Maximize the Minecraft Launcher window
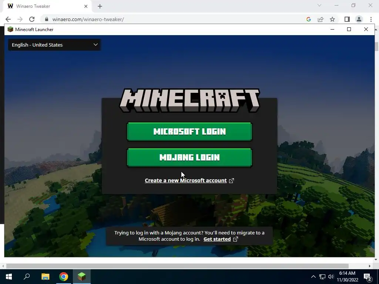 coord(349,30)
